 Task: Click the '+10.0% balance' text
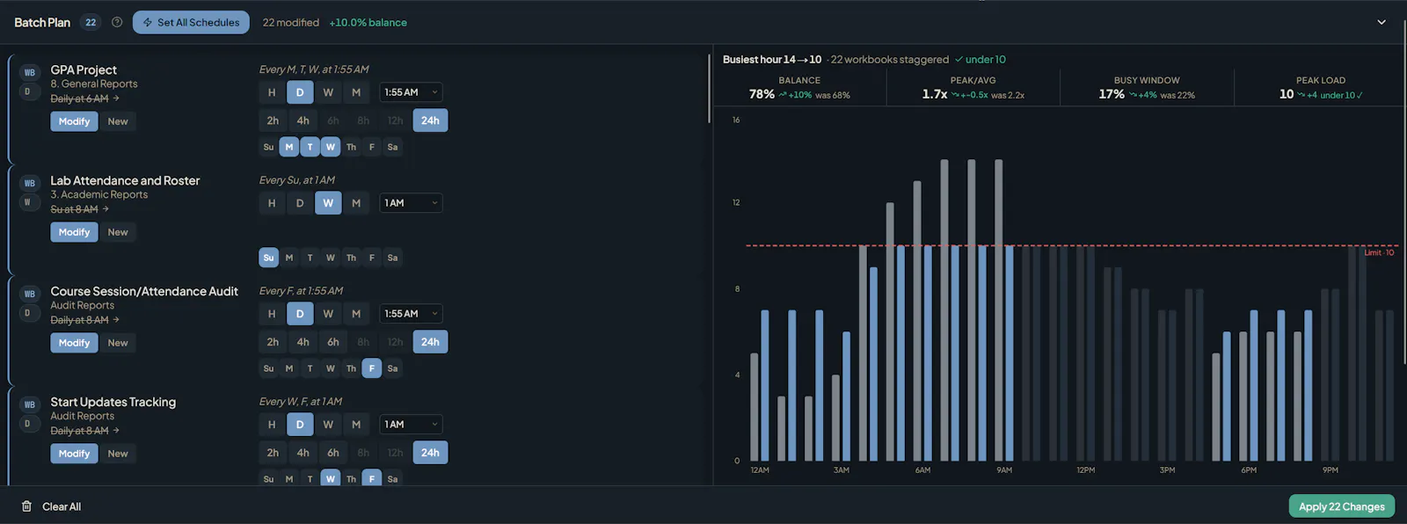click(368, 22)
